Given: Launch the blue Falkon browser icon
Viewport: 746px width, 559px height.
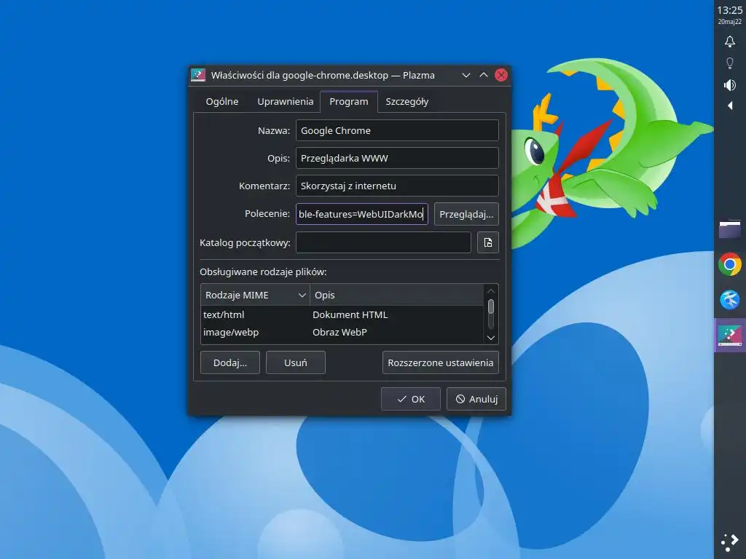Looking at the screenshot, I should 730,300.
